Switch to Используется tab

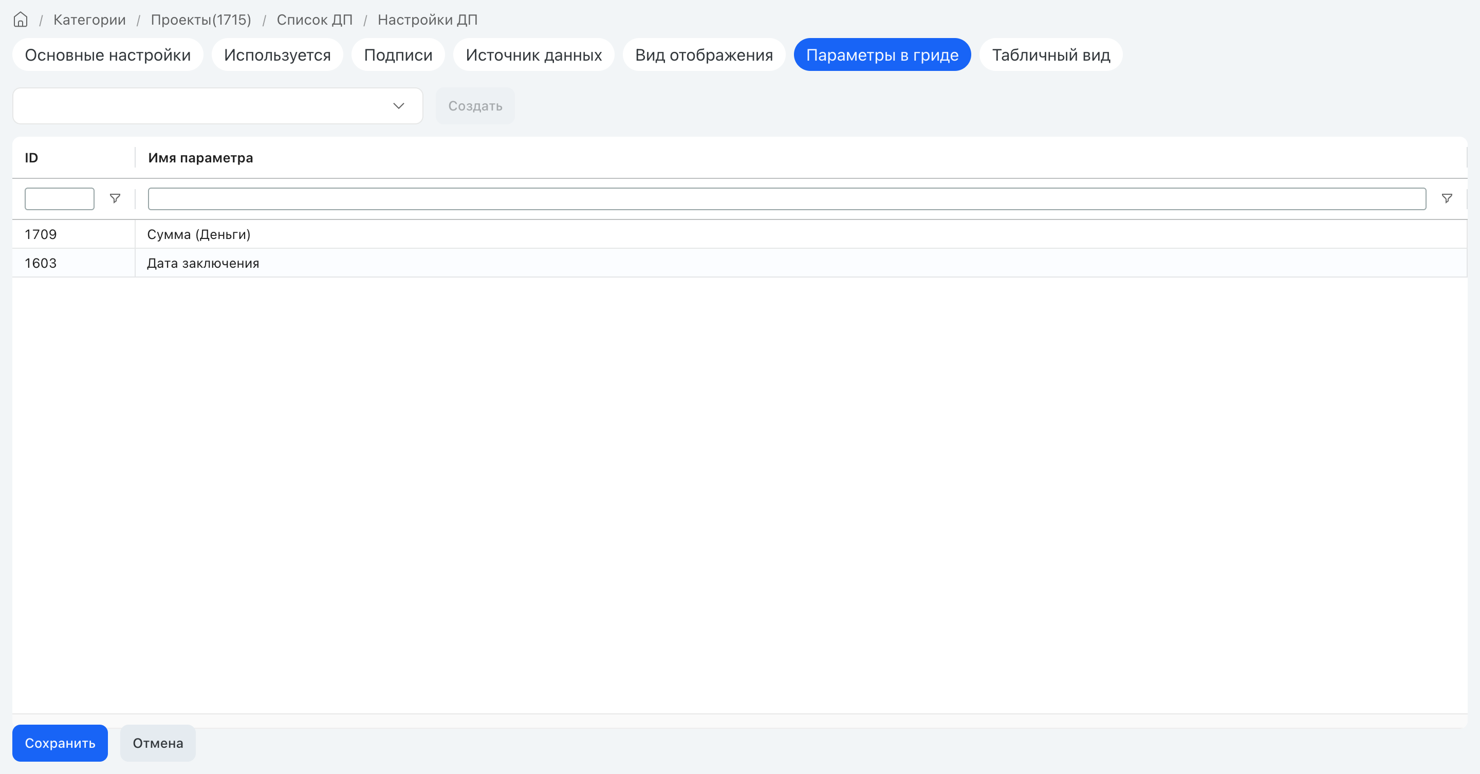(x=277, y=54)
